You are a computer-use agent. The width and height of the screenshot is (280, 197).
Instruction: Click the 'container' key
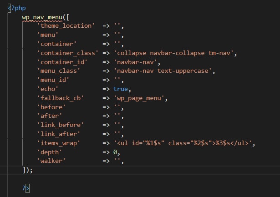point(57,44)
